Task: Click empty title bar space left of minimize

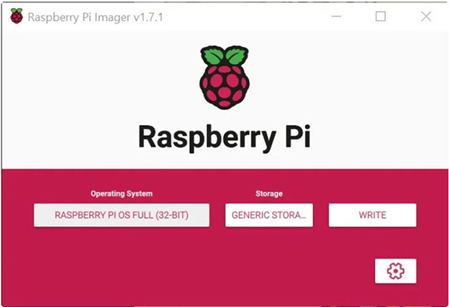Action: click(x=246, y=16)
